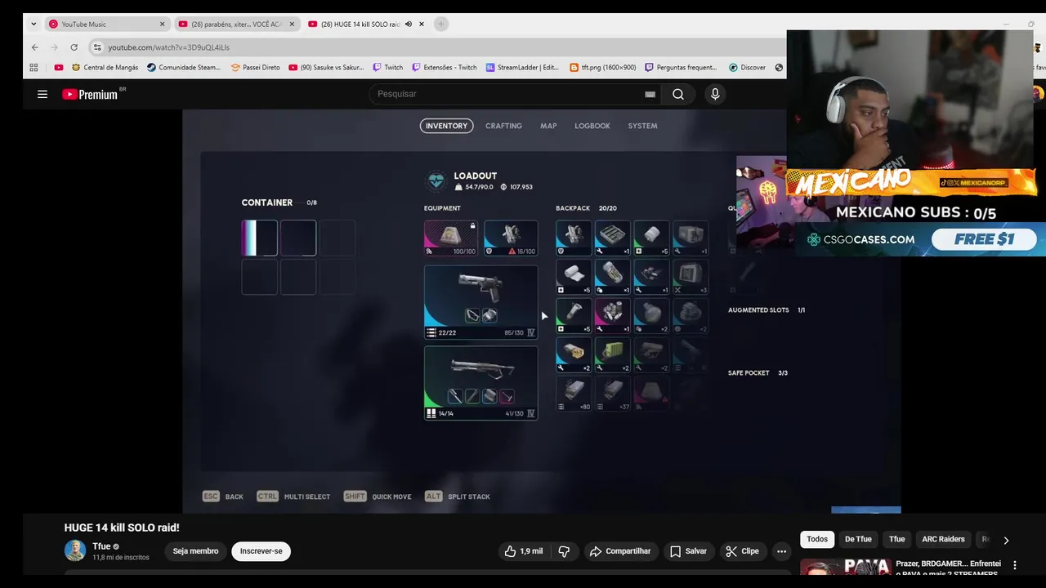Open a new browser tab
Screen dimensions: 1046x588
coord(441,24)
